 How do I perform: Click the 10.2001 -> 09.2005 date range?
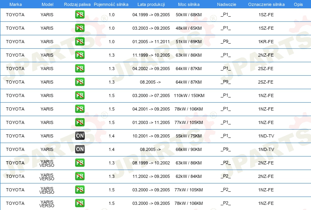[151, 136]
